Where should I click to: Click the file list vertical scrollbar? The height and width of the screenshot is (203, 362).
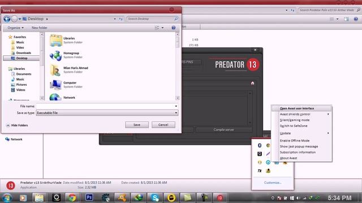(x=177, y=66)
